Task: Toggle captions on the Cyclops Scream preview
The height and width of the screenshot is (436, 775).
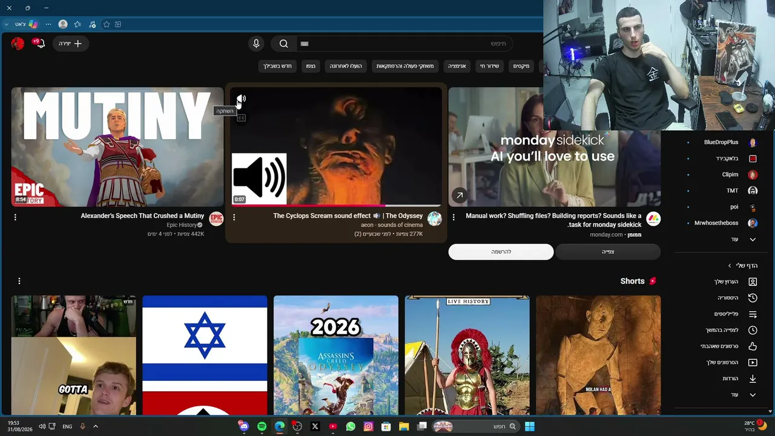Action: [241, 118]
